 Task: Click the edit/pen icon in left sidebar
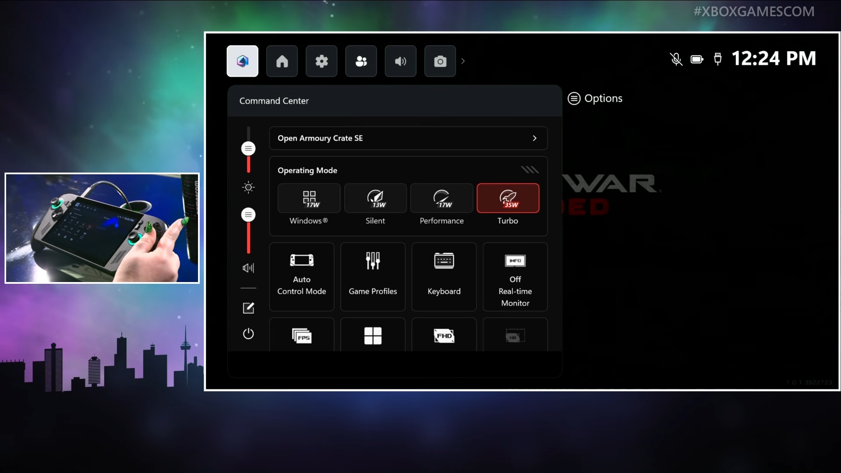coord(248,308)
